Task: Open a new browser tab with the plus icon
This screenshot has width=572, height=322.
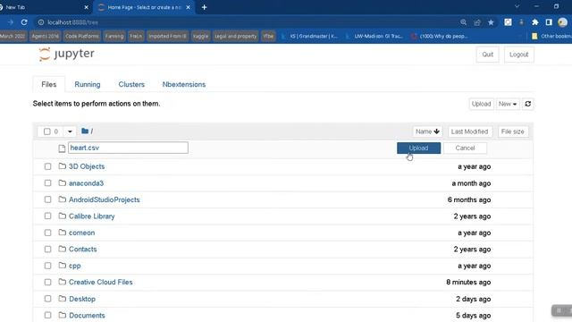Action: tap(205, 7)
